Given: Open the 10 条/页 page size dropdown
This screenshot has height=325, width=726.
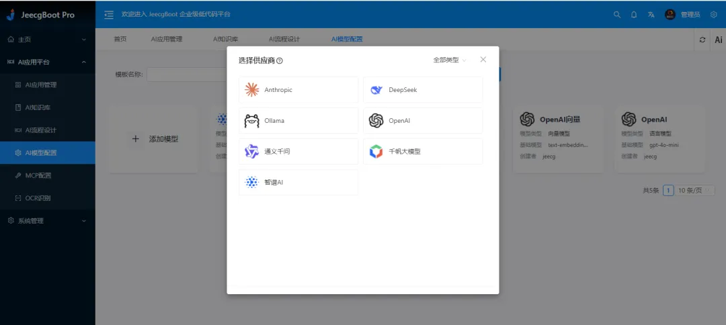Looking at the screenshot, I should pyautogui.click(x=694, y=191).
